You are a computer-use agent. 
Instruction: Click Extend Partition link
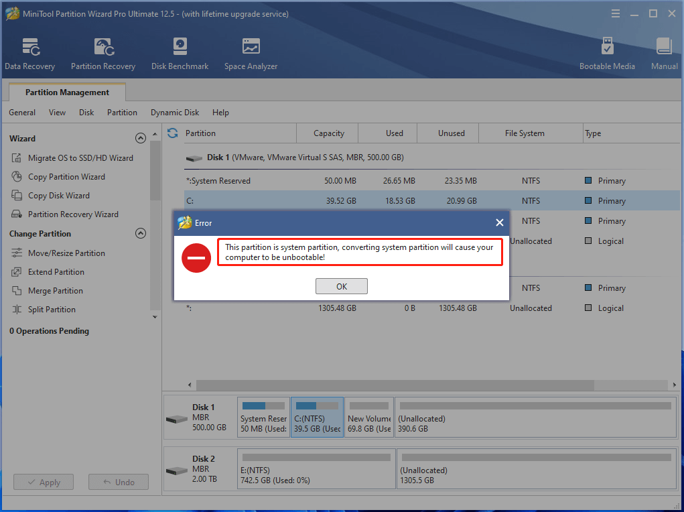point(56,272)
